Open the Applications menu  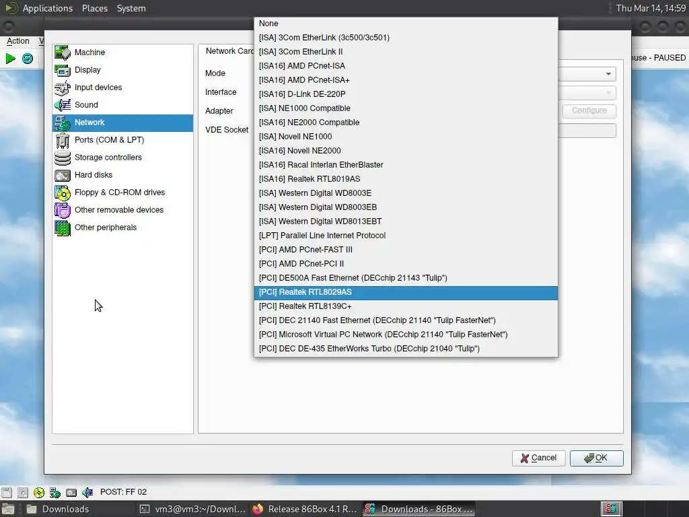coord(48,8)
